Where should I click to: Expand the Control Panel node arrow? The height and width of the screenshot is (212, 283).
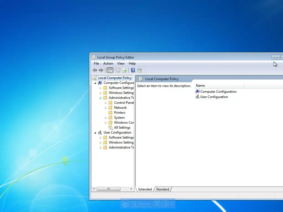[106, 103]
